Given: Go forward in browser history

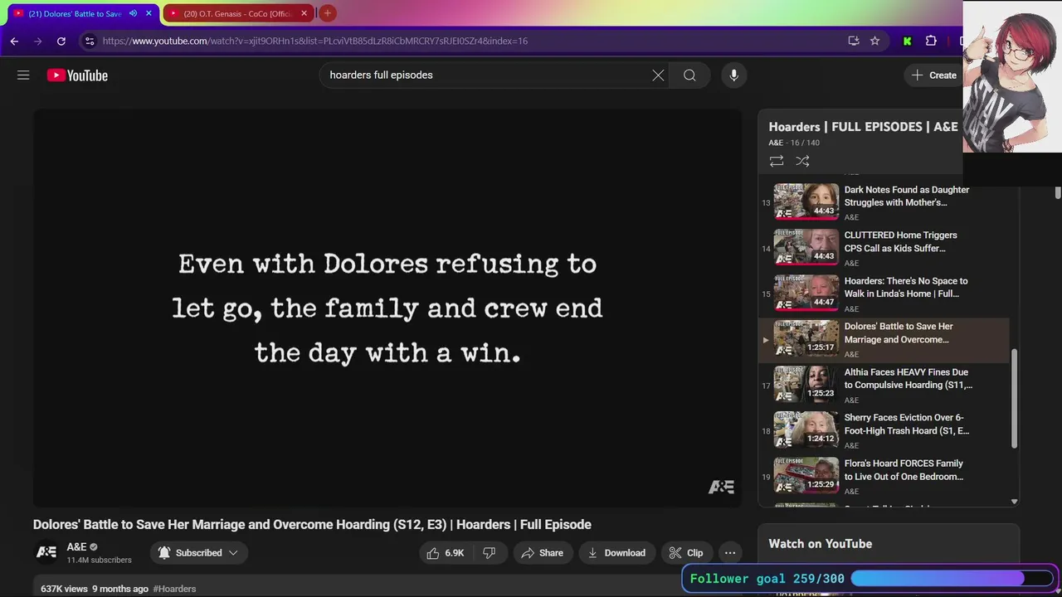Looking at the screenshot, I should tap(37, 41).
